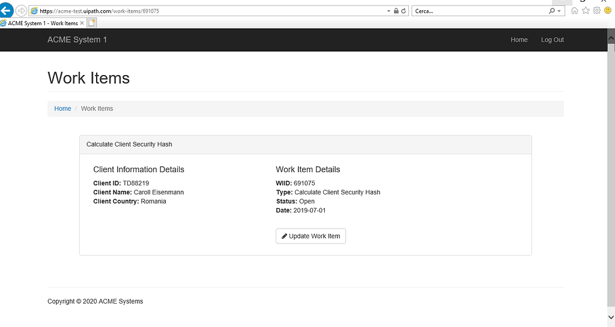Open the Favorites star icon
The image size is (615, 327).
[x=586, y=11]
